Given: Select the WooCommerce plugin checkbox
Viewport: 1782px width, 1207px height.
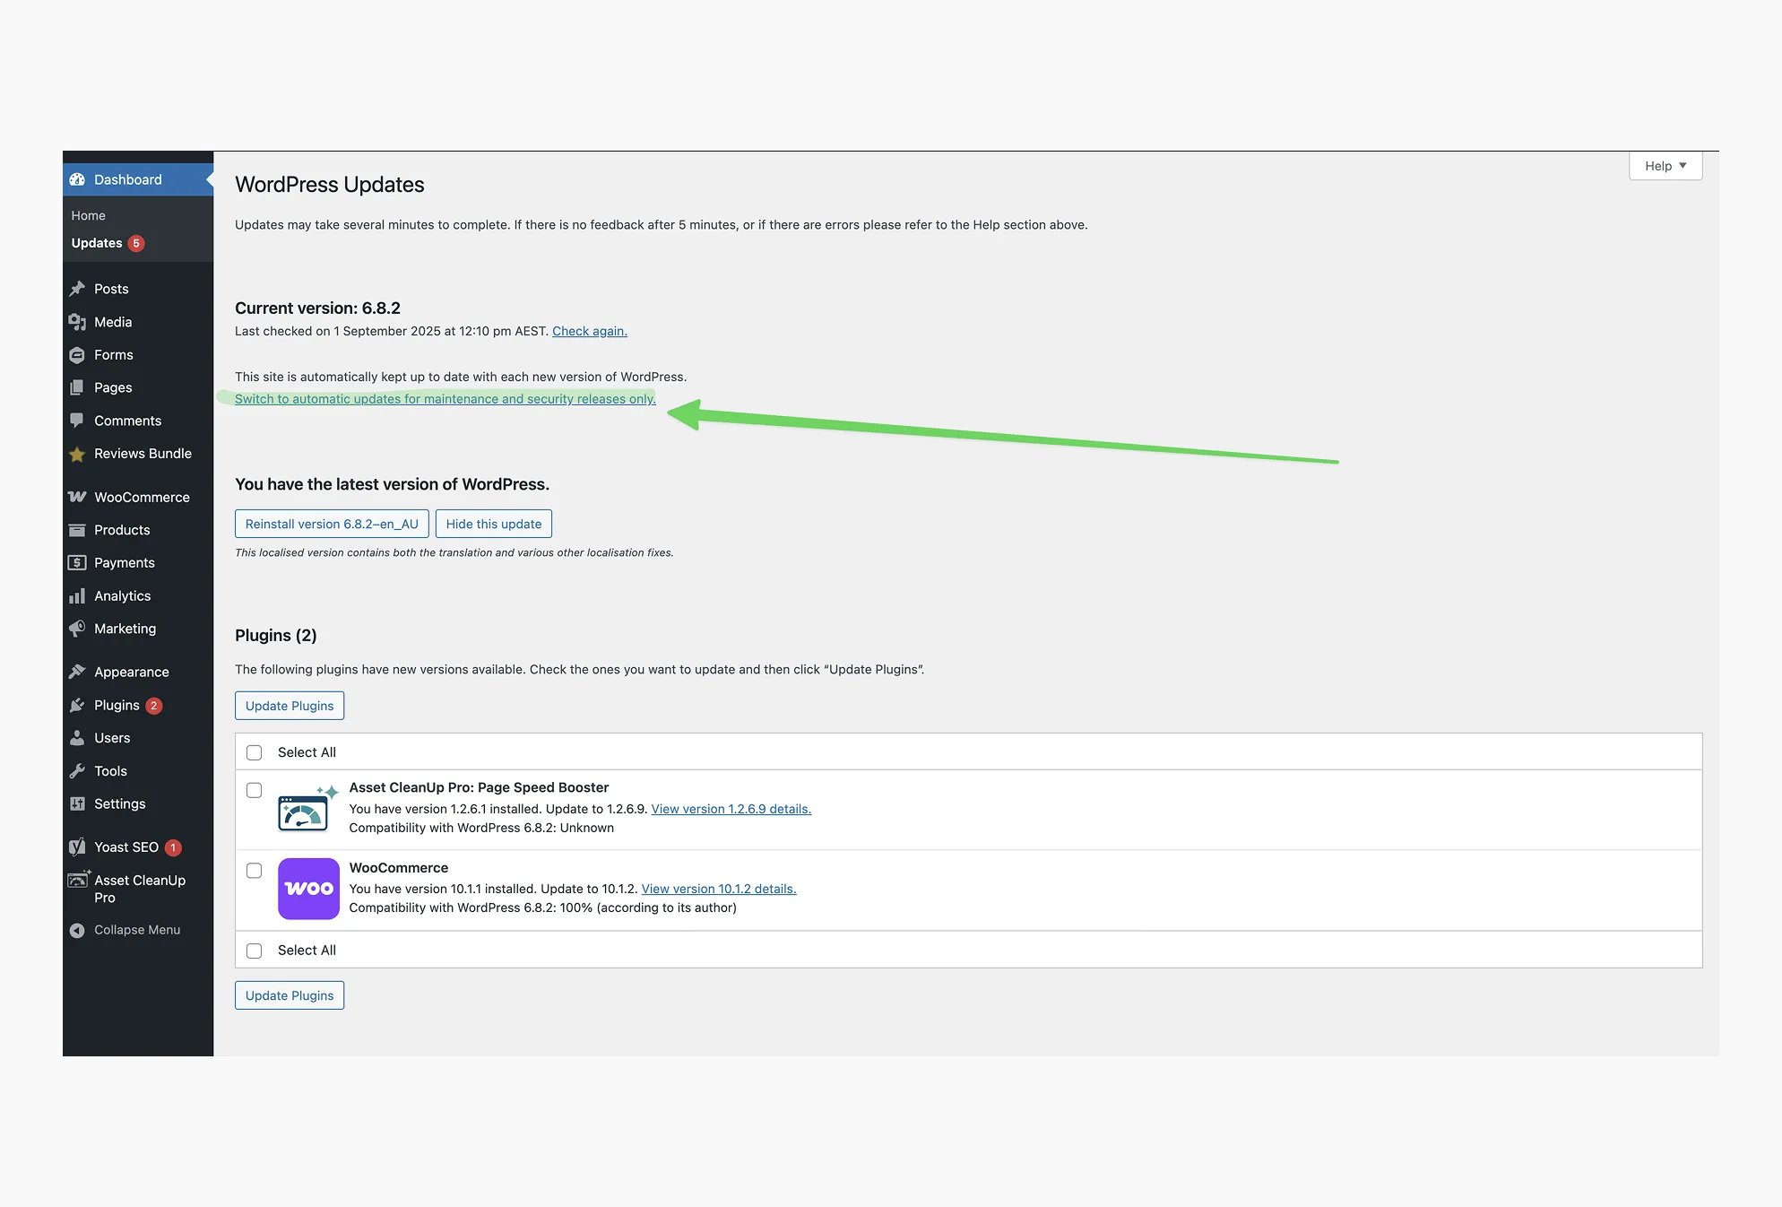Looking at the screenshot, I should (x=255, y=871).
